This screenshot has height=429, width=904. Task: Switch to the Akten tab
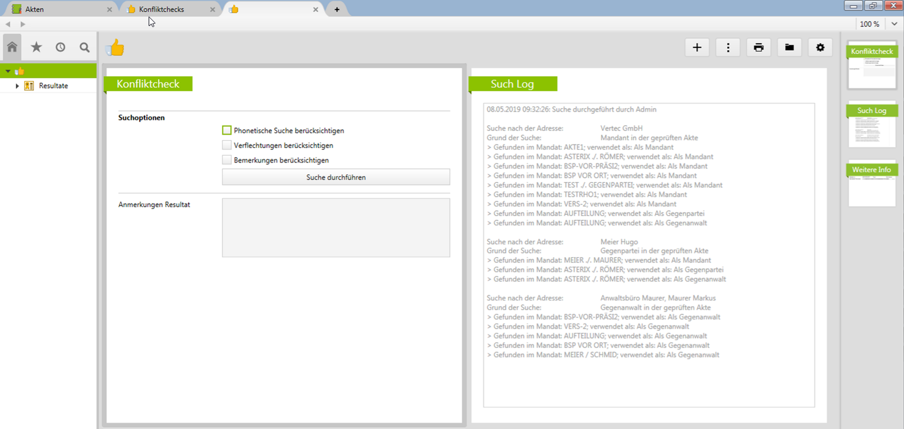(34, 9)
